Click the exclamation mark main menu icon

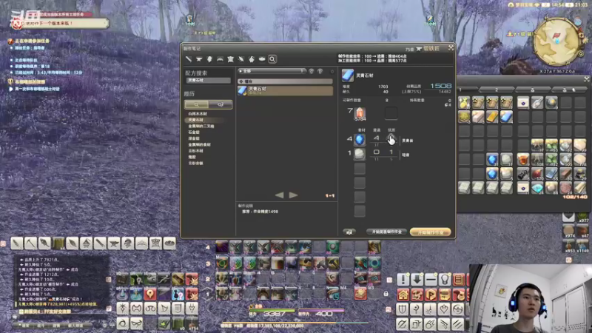click(403, 280)
